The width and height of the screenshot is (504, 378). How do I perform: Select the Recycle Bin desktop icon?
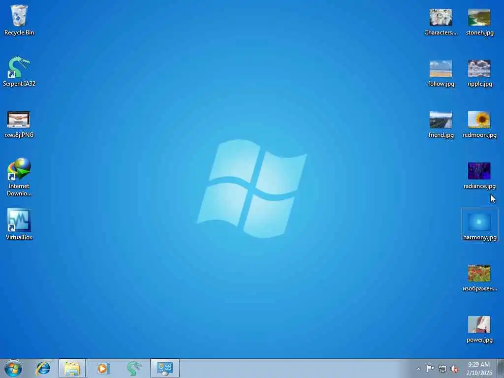[x=19, y=20]
